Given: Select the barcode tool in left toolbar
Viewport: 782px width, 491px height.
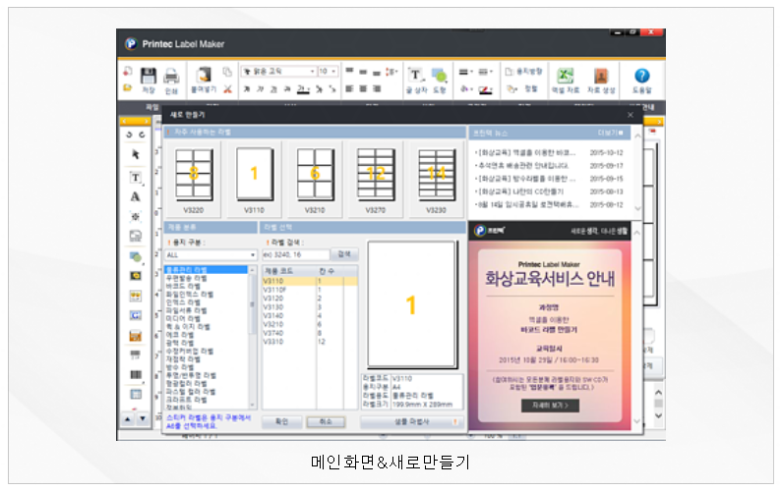Looking at the screenshot, I should [135, 374].
